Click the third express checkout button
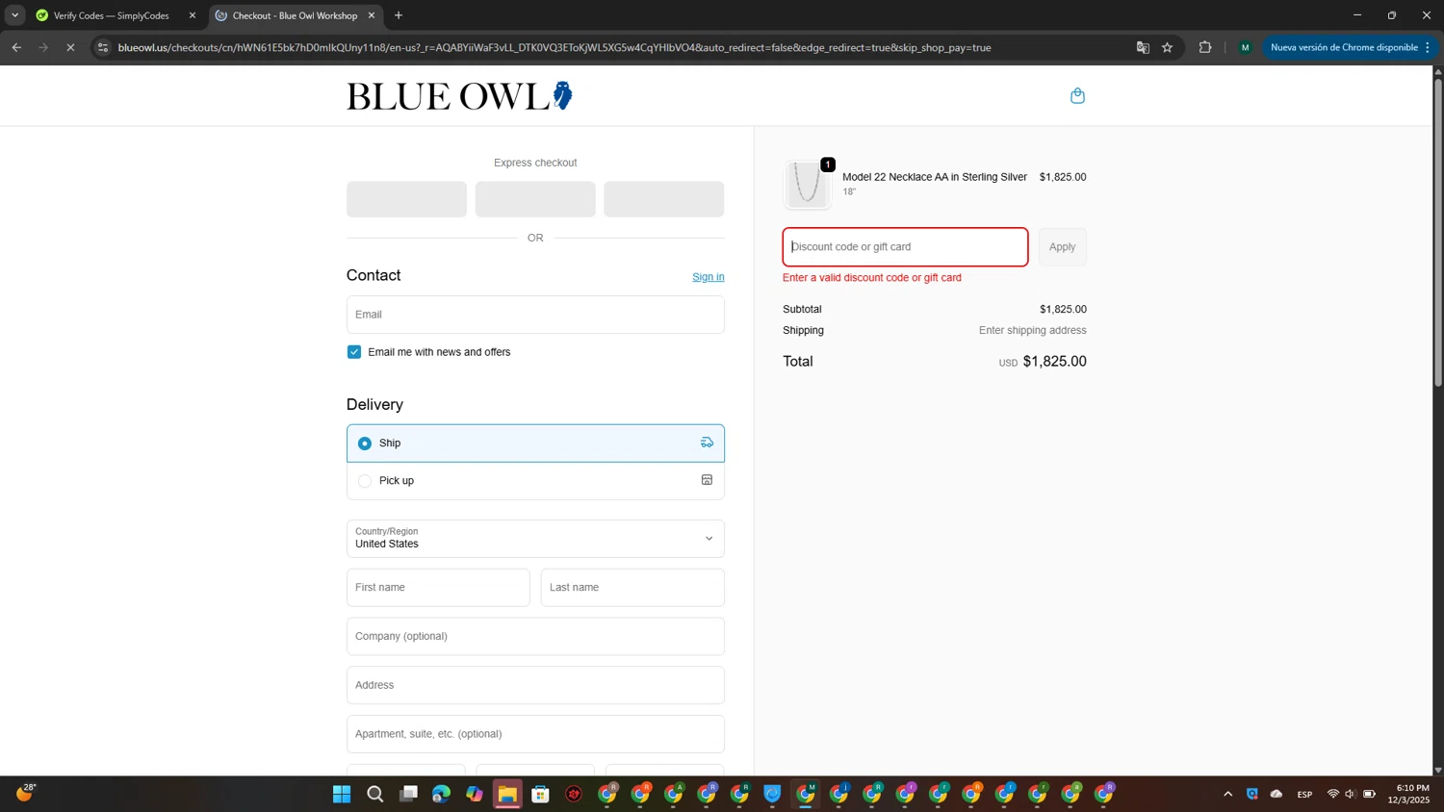This screenshot has height=812, width=1444. tap(664, 199)
